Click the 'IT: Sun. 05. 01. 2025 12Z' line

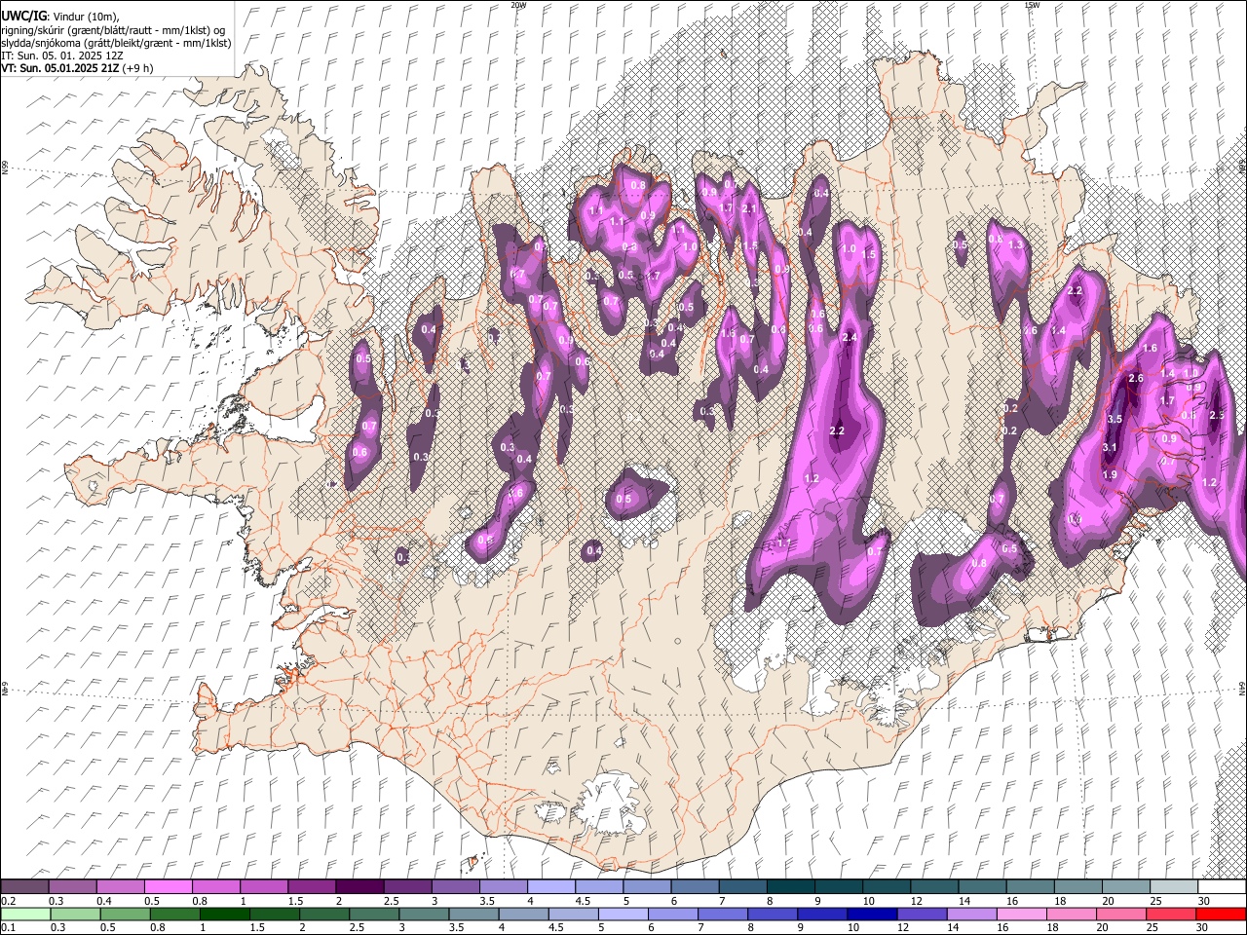[62, 56]
